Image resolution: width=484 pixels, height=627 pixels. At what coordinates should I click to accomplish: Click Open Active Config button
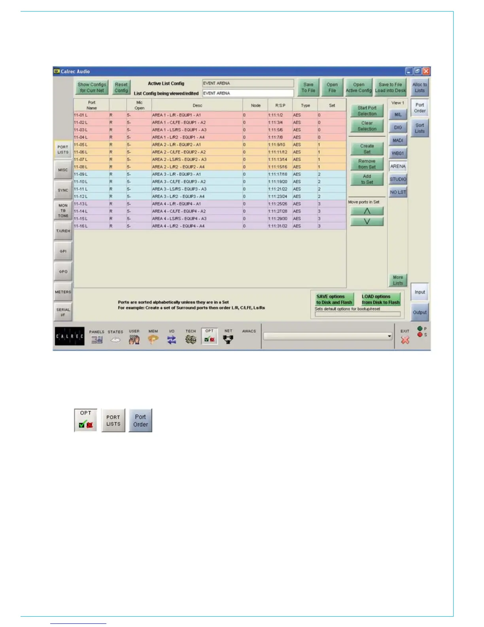pyautogui.click(x=359, y=87)
